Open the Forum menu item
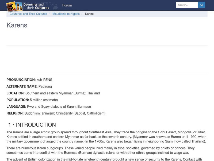The width and height of the screenshot is (214, 161). tap(67, 5)
